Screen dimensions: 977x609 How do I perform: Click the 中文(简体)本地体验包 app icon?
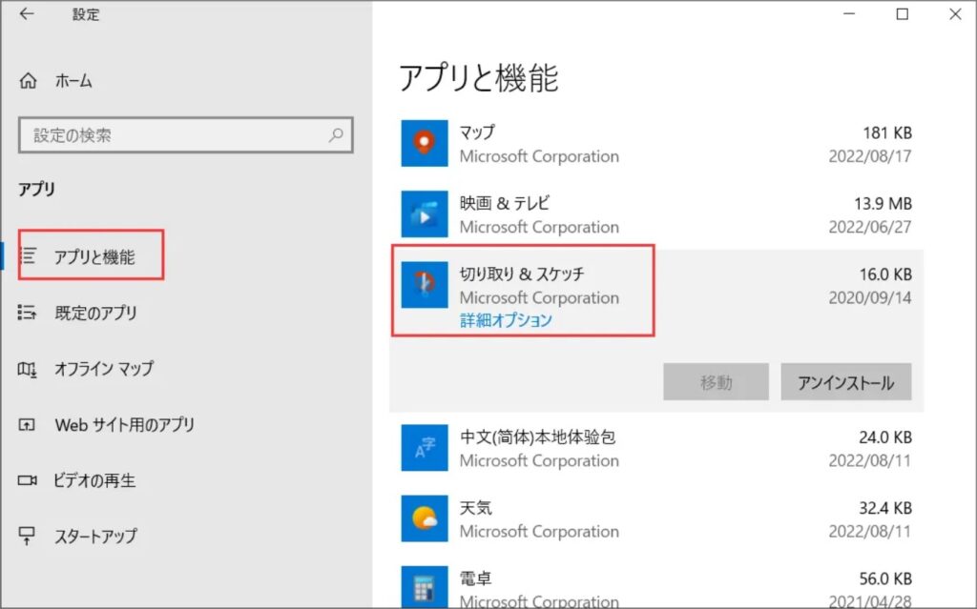click(x=425, y=448)
